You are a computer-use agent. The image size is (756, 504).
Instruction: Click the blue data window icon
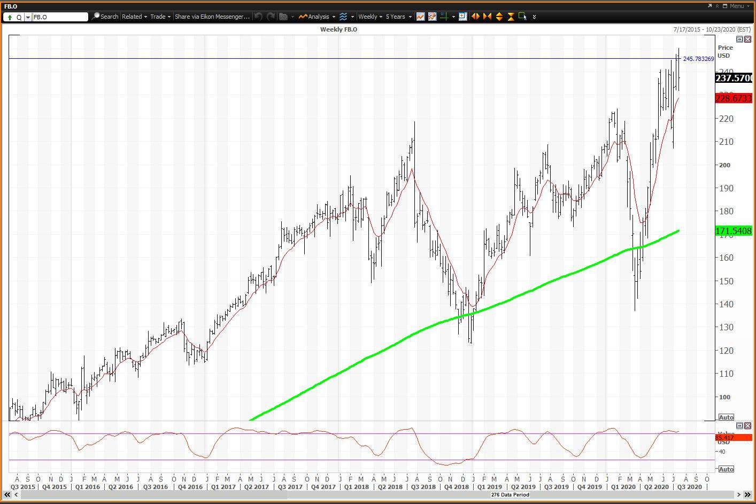click(x=463, y=17)
